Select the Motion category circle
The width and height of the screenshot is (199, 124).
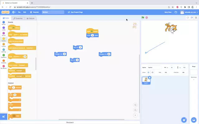tap(4, 22)
